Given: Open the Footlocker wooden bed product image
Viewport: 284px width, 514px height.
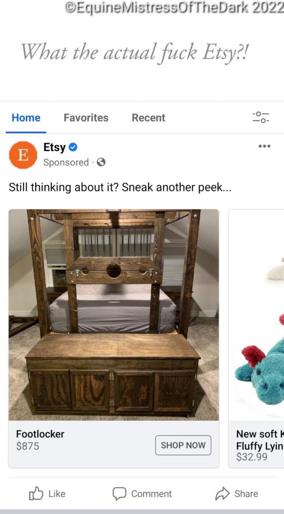Looking at the screenshot, I should point(113,315).
